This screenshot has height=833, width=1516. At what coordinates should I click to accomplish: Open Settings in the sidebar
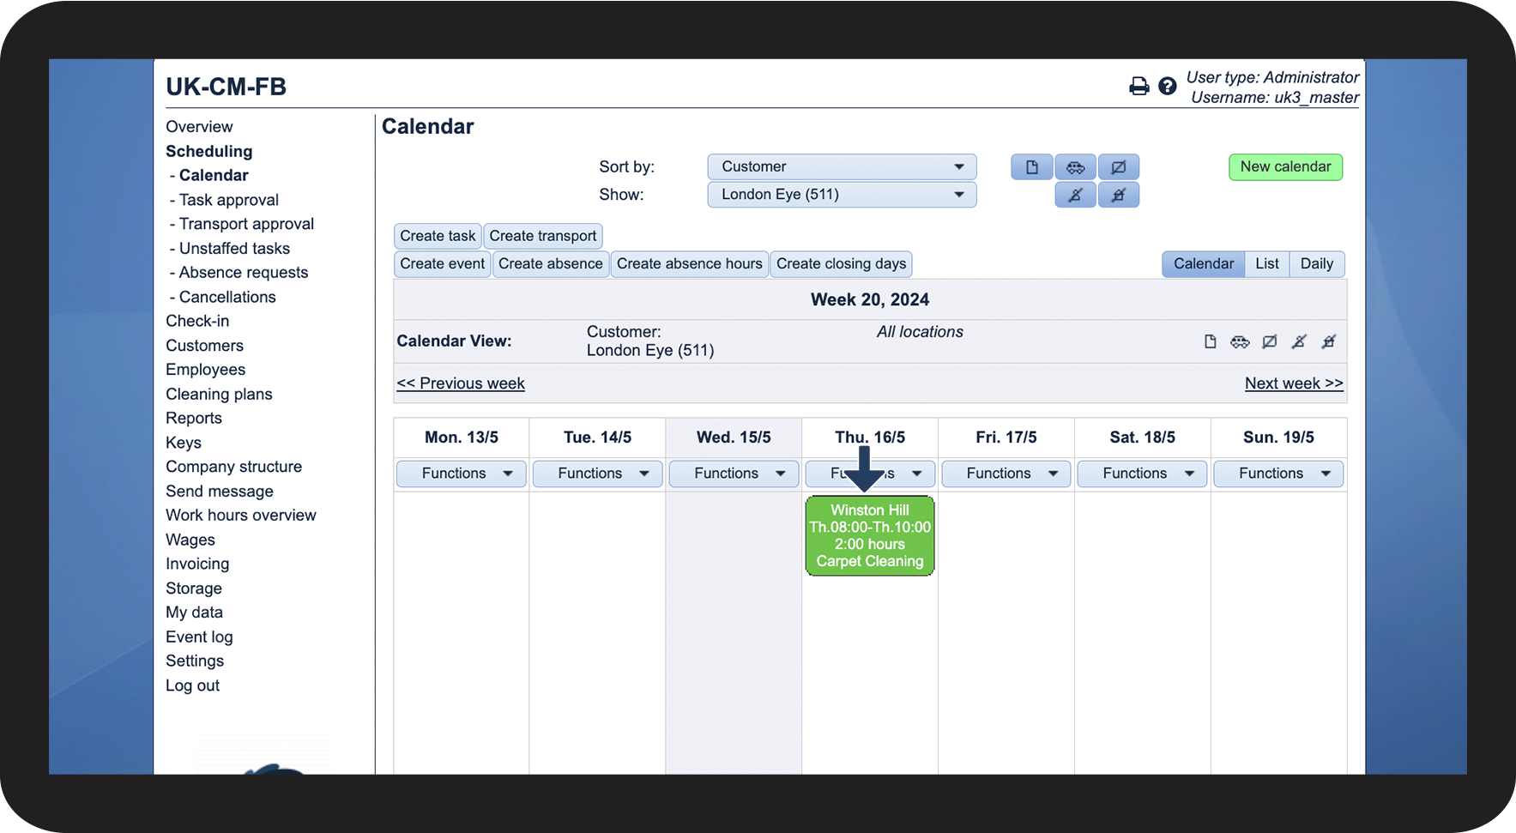tap(195, 661)
